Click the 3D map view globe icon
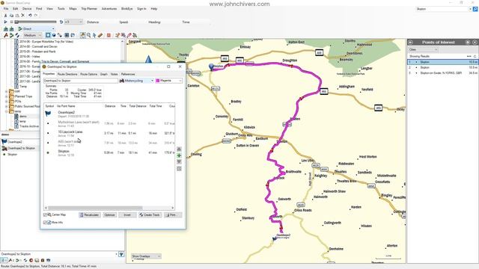The width and height of the screenshot is (479, 269). point(54,35)
